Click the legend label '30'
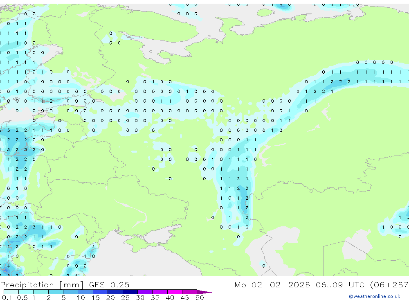 pyautogui.click(x=140, y=298)
